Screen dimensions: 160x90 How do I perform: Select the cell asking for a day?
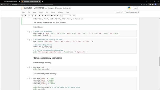coord(84,46)
